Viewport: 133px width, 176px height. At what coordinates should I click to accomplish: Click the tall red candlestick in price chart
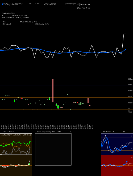pyautogui.click(x=53, y=91)
